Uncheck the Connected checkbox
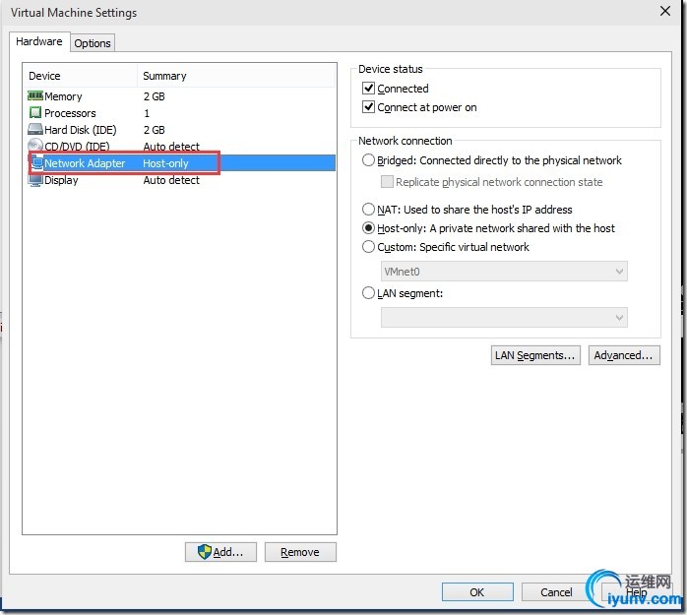The height and width of the screenshot is (615, 687). point(368,88)
